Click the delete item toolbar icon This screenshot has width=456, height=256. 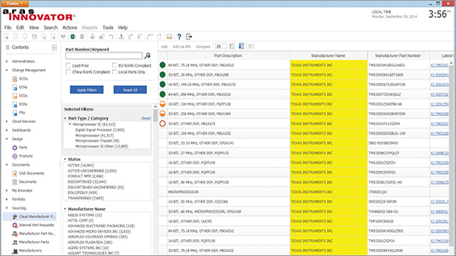(53, 36)
